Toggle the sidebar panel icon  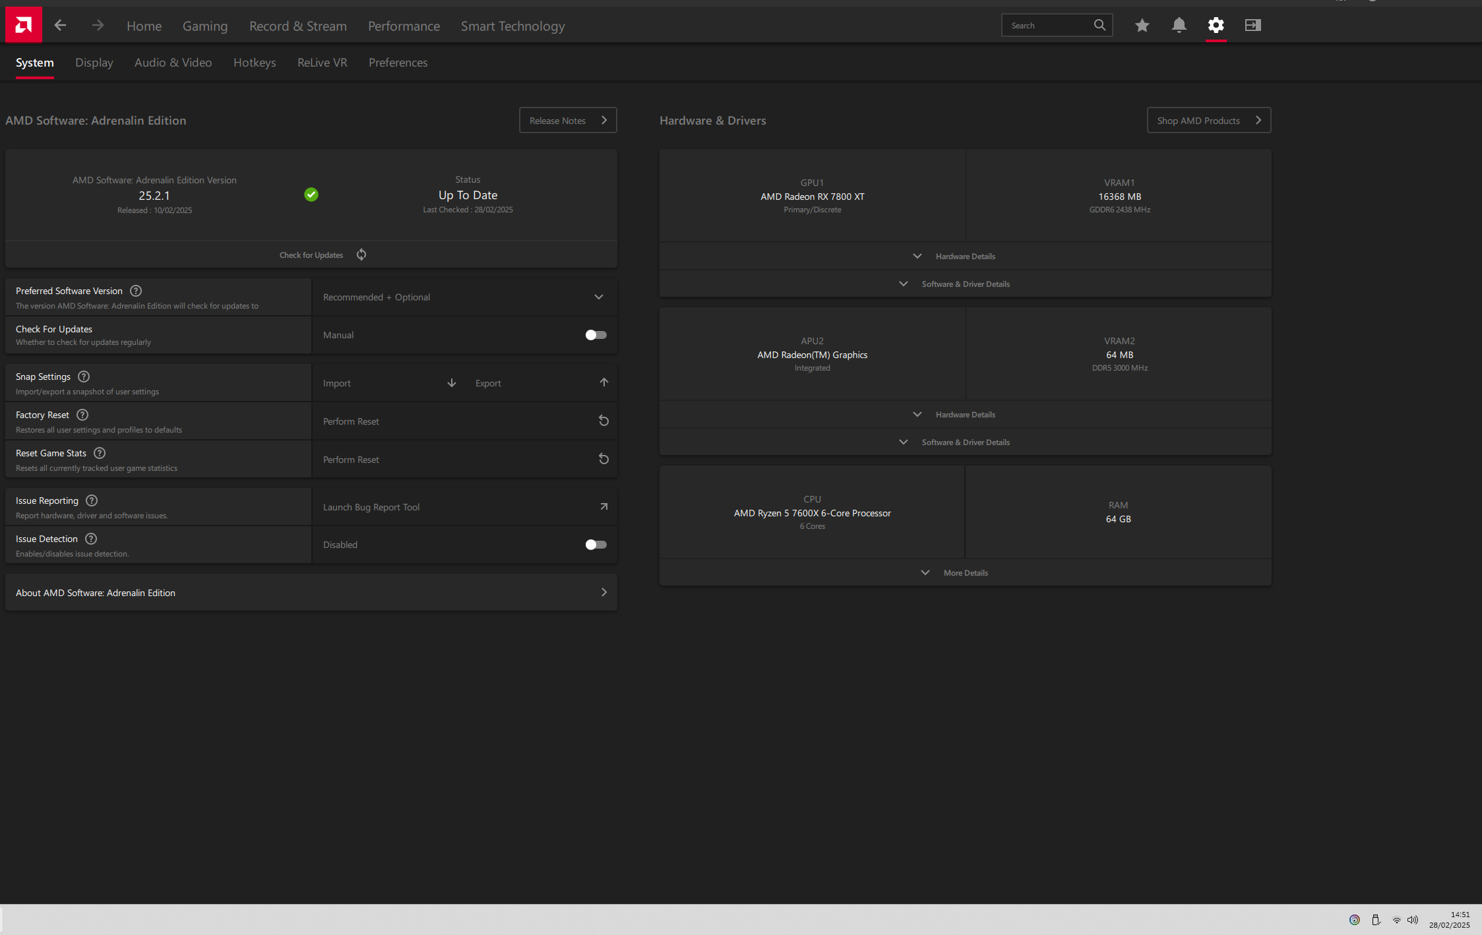1253,25
